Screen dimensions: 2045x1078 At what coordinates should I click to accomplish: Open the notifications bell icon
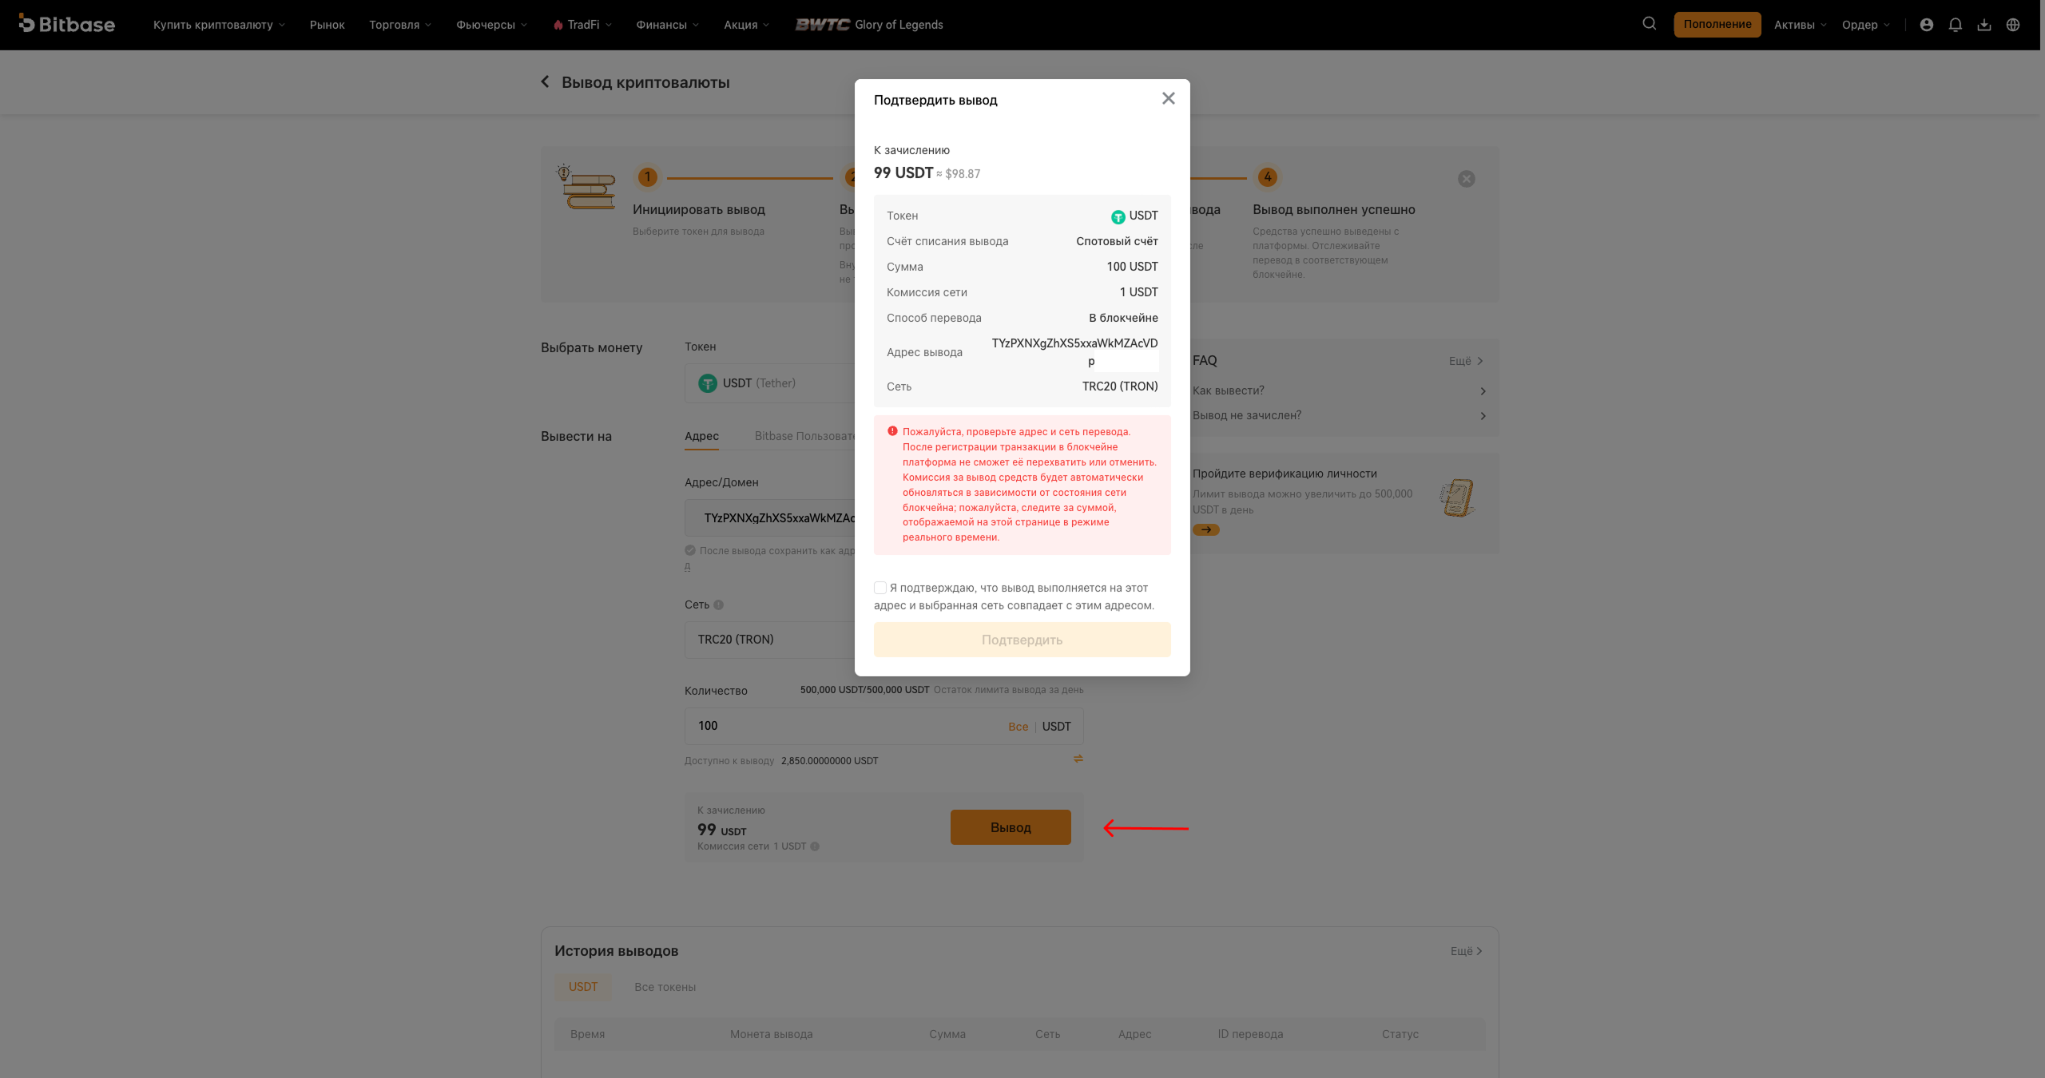(x=1955, y=25)
